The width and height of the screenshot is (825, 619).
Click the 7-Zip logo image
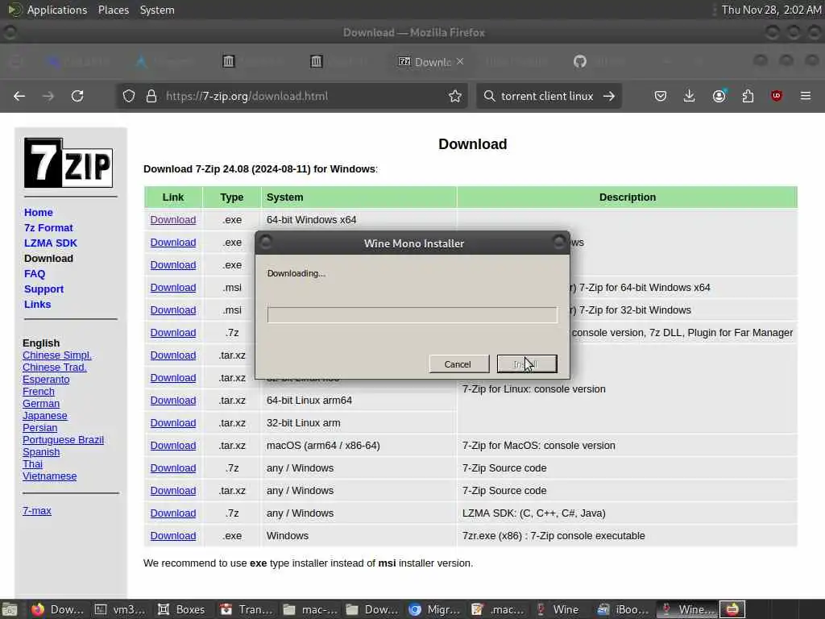(68, 163)
